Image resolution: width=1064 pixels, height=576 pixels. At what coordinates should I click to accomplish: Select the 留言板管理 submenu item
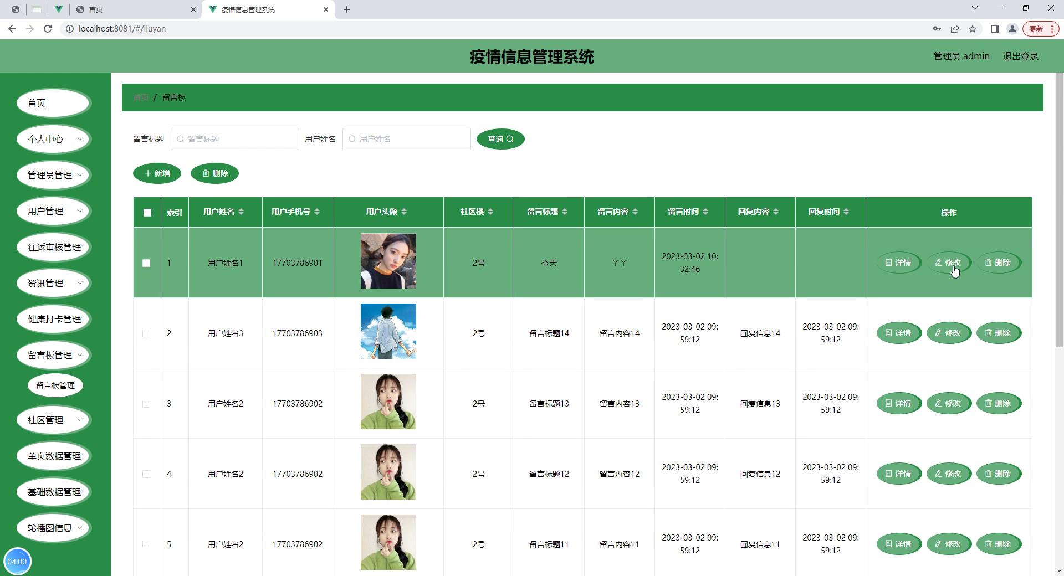click(55, 385)
